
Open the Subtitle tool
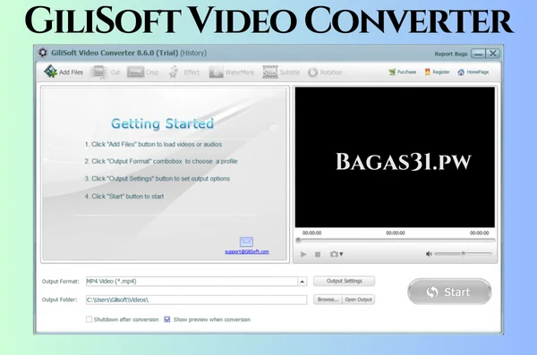[281, 72]
